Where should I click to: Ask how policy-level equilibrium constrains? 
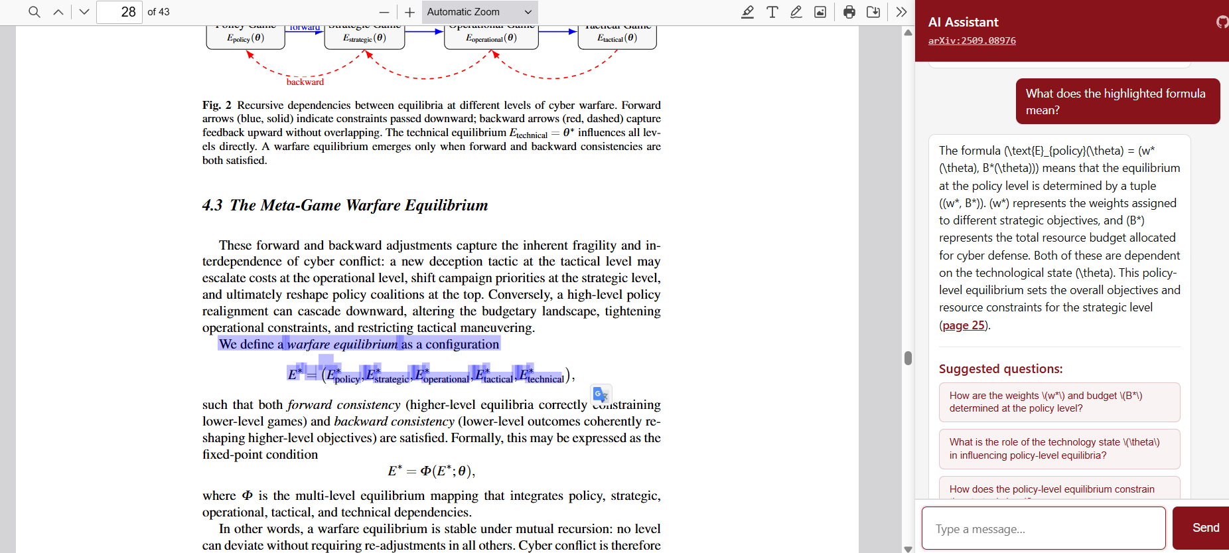click(x=1059, y=488)
